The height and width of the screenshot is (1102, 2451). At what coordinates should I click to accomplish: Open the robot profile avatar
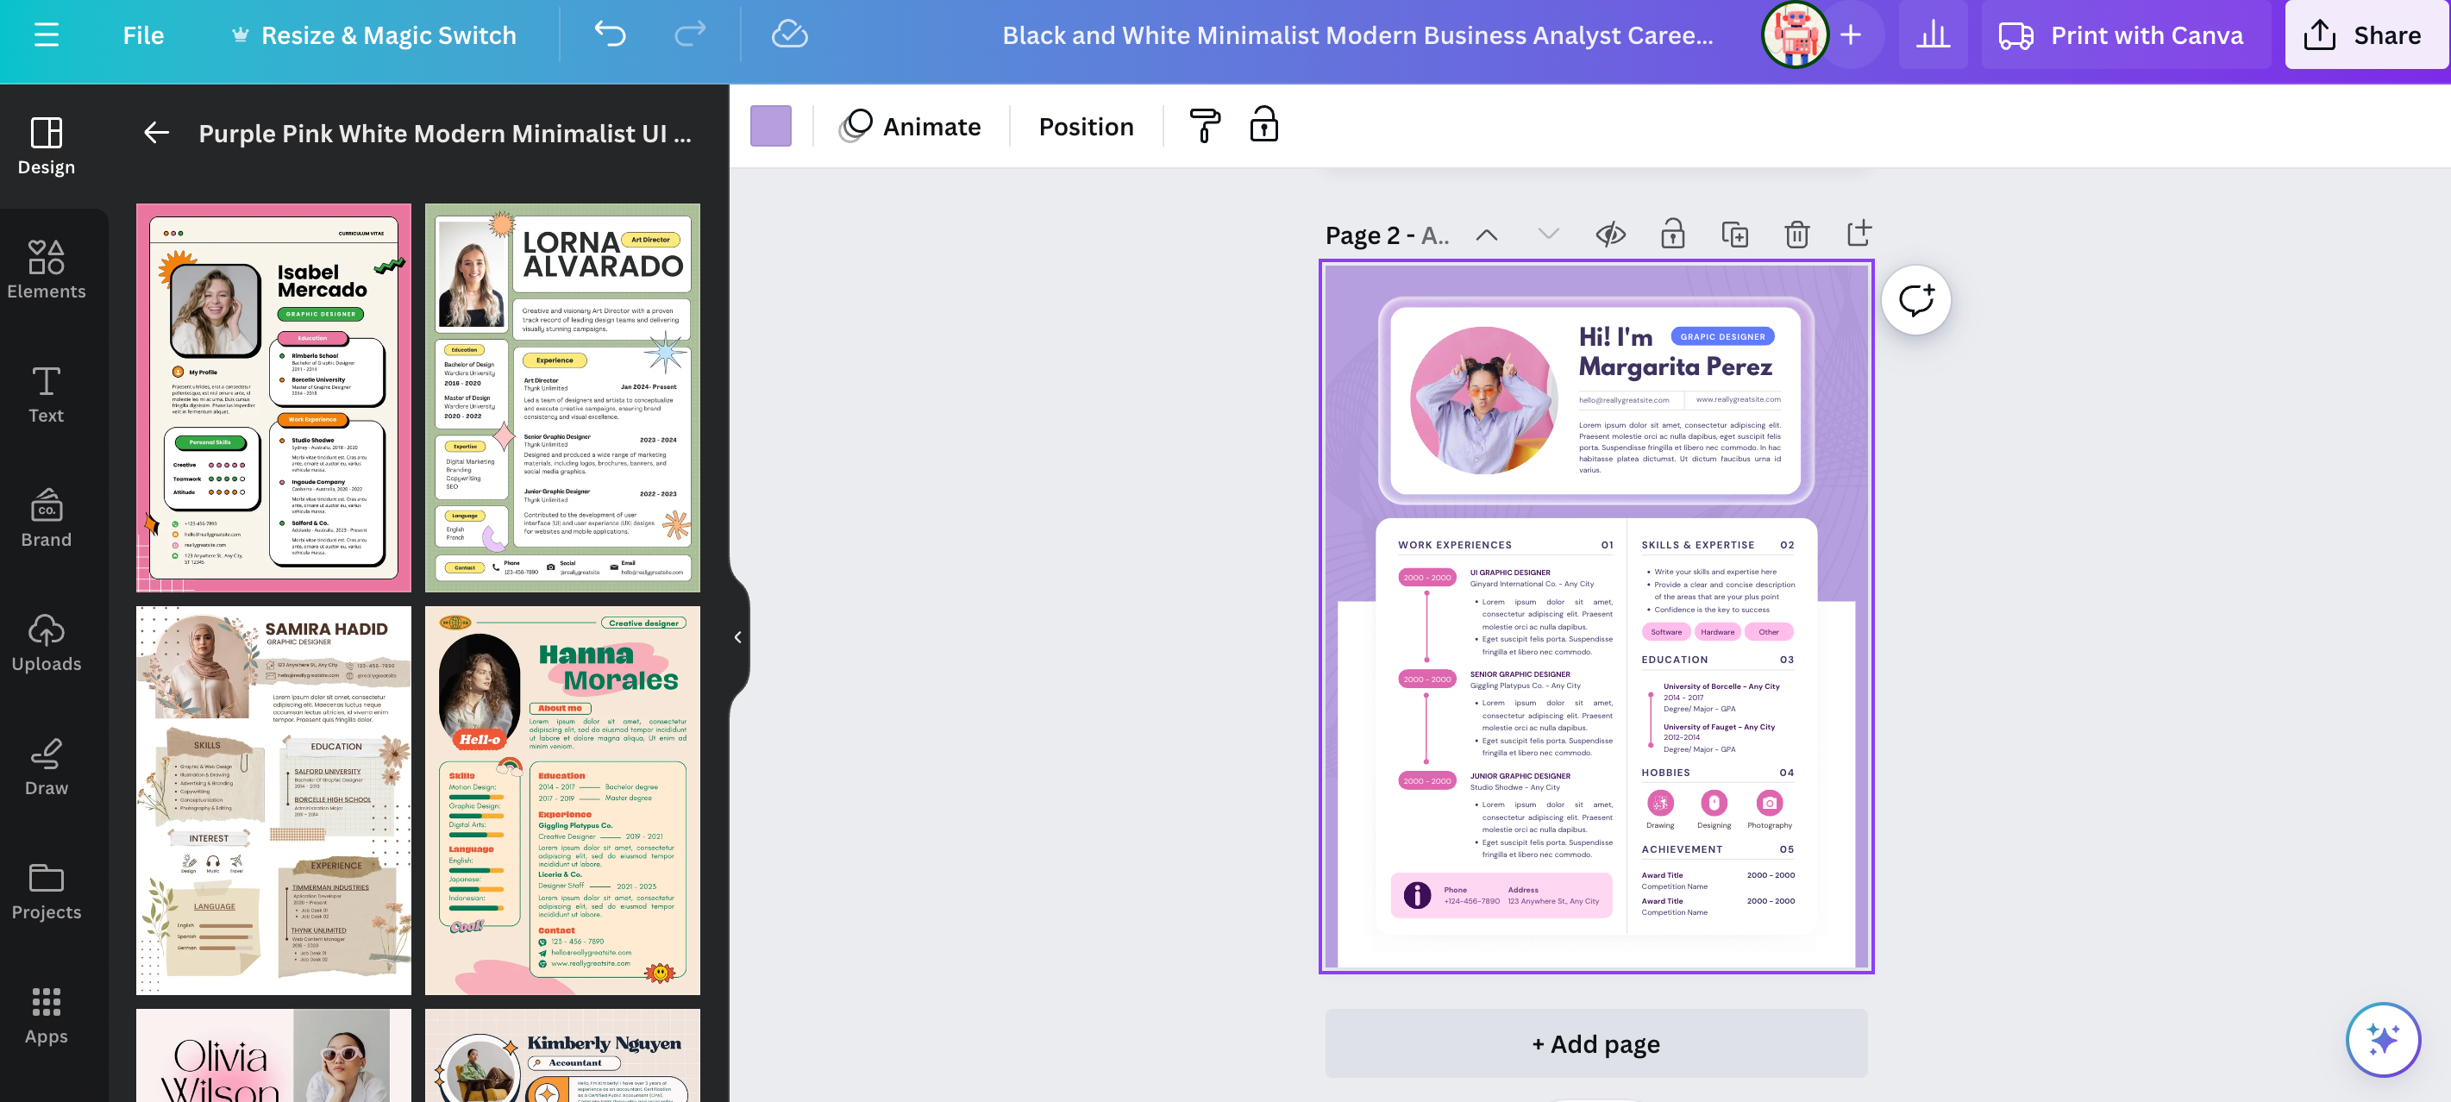pyautogui.click(x=1795, y=35)
